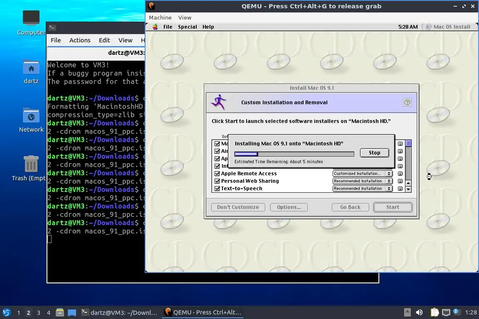Uncheck Personal Web Sharing checkbox

[217, 181]
